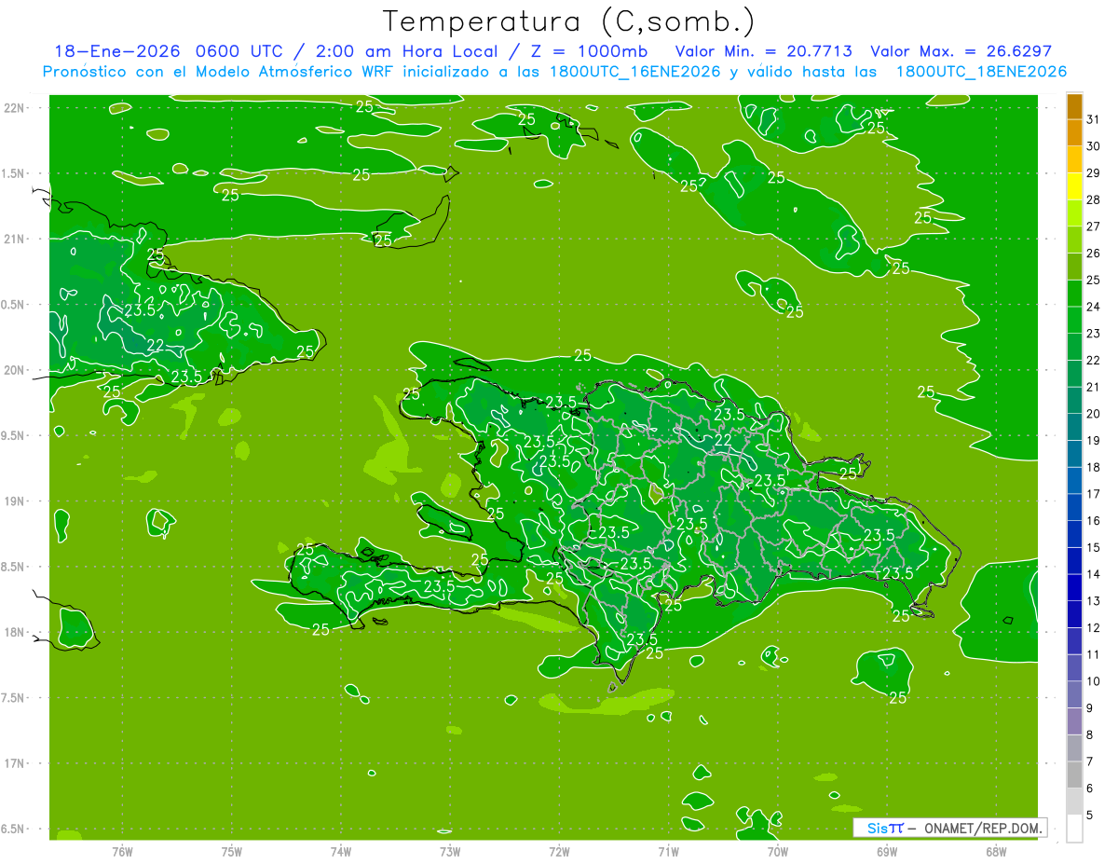Click the light purple legend swatch between 8 and 9

coord(1075,721)
